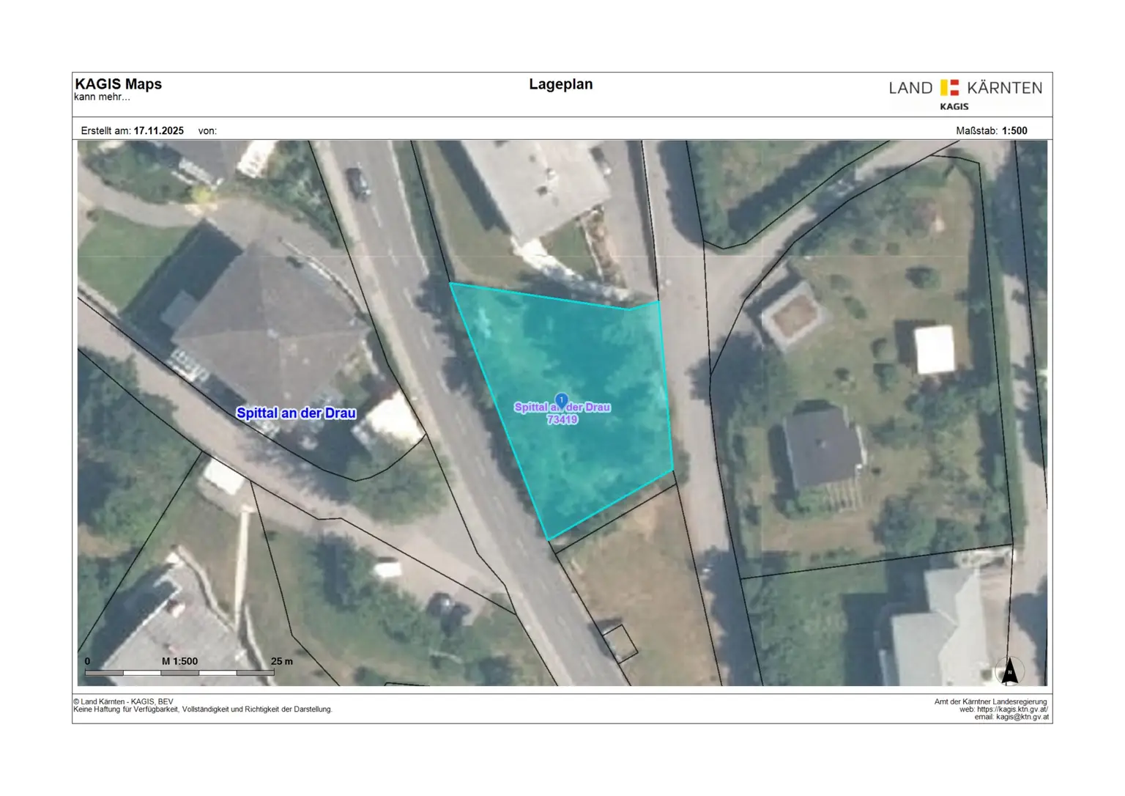Click the parcel number 73419 label
Screen dimensions: 1125x796
tap(562, 419)
